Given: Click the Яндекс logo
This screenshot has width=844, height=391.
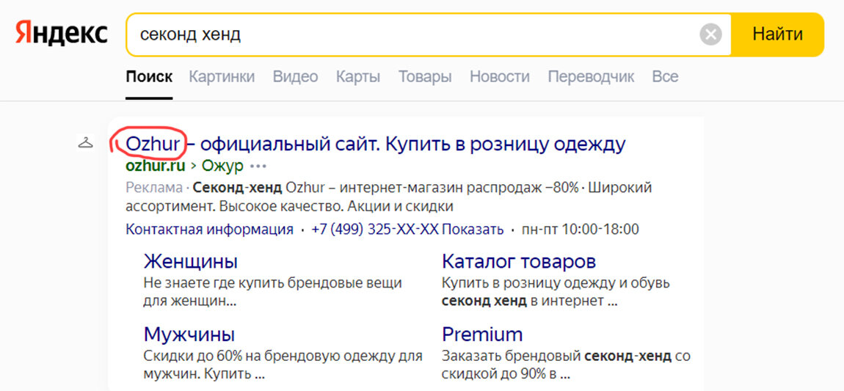Looking at the screenshot, I should click(62, 34).
